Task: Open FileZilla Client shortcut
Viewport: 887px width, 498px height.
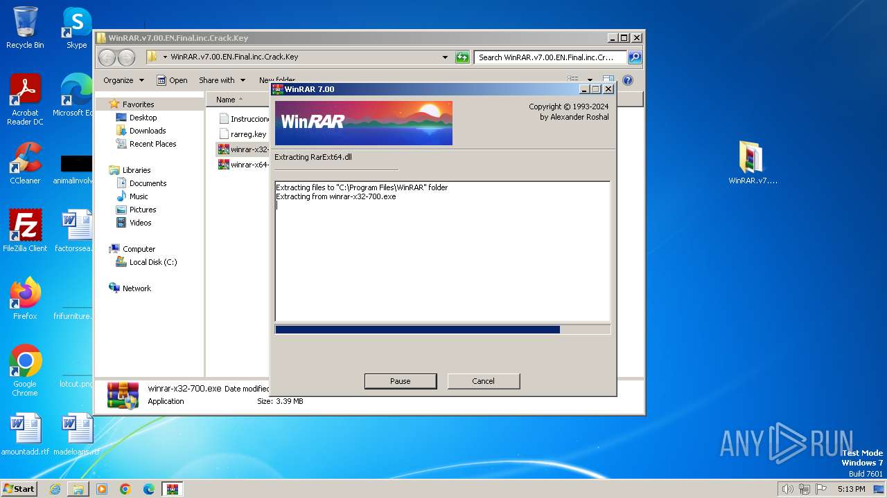Action: tap(25, 231)
